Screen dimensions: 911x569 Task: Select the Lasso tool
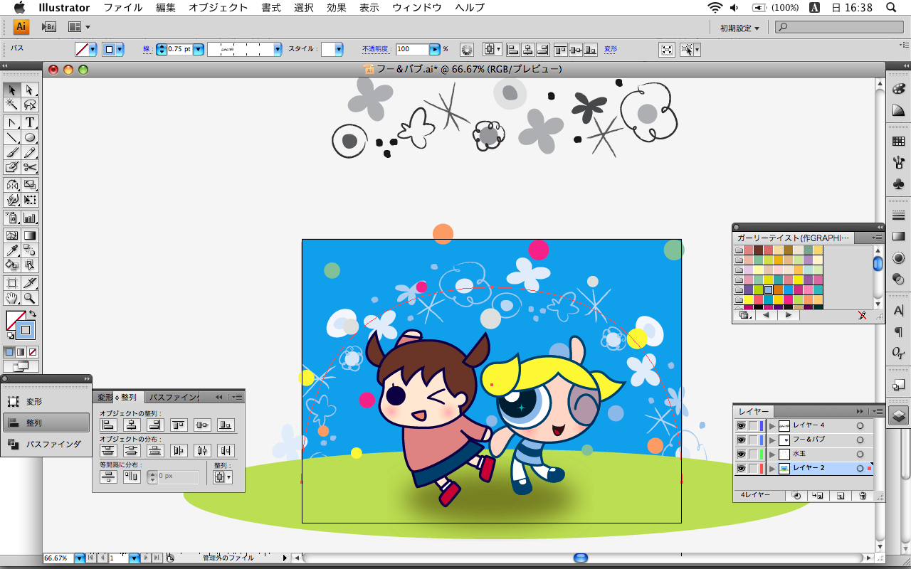(30, 105)
